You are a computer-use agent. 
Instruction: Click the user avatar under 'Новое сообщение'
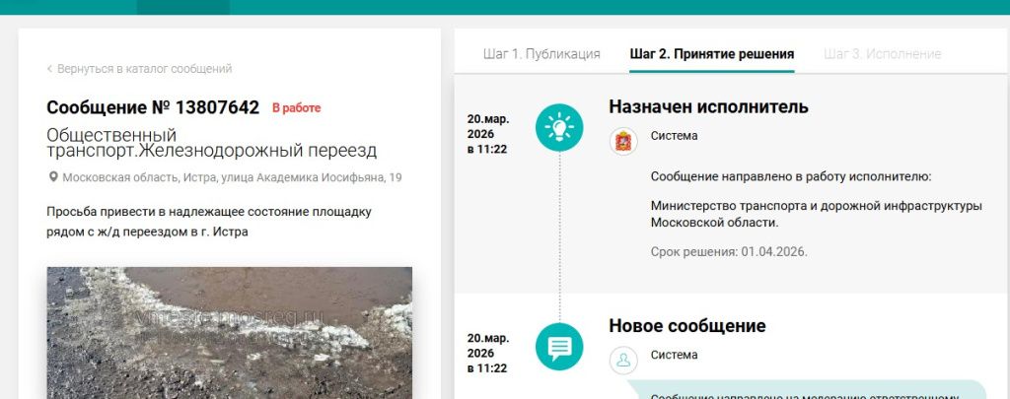pos(623,360)
